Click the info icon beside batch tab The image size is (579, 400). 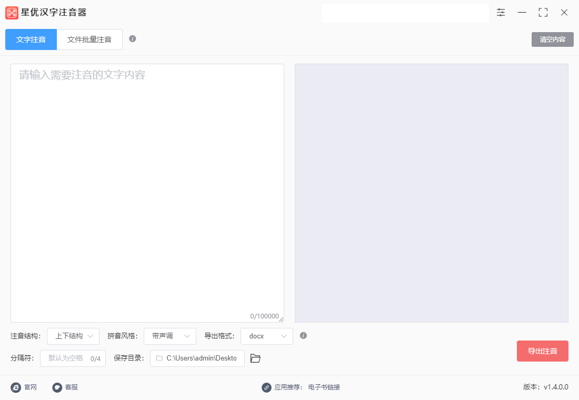pyautogui.click(x=133, y=39)
